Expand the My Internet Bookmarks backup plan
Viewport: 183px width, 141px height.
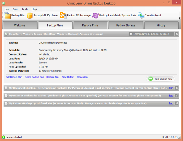coord(177,96)
